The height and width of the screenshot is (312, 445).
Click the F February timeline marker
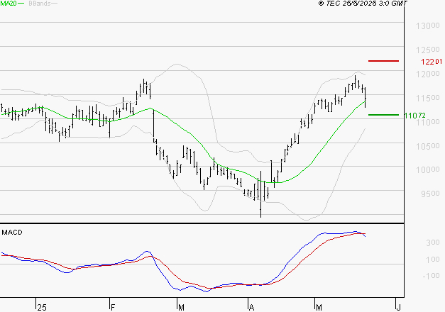113,308
